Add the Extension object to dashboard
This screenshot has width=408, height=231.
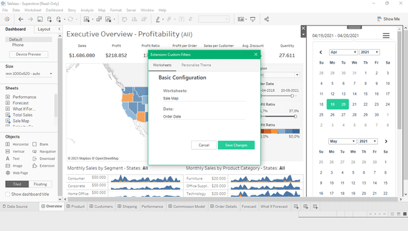pyautogui.click(x=43, y=166)
